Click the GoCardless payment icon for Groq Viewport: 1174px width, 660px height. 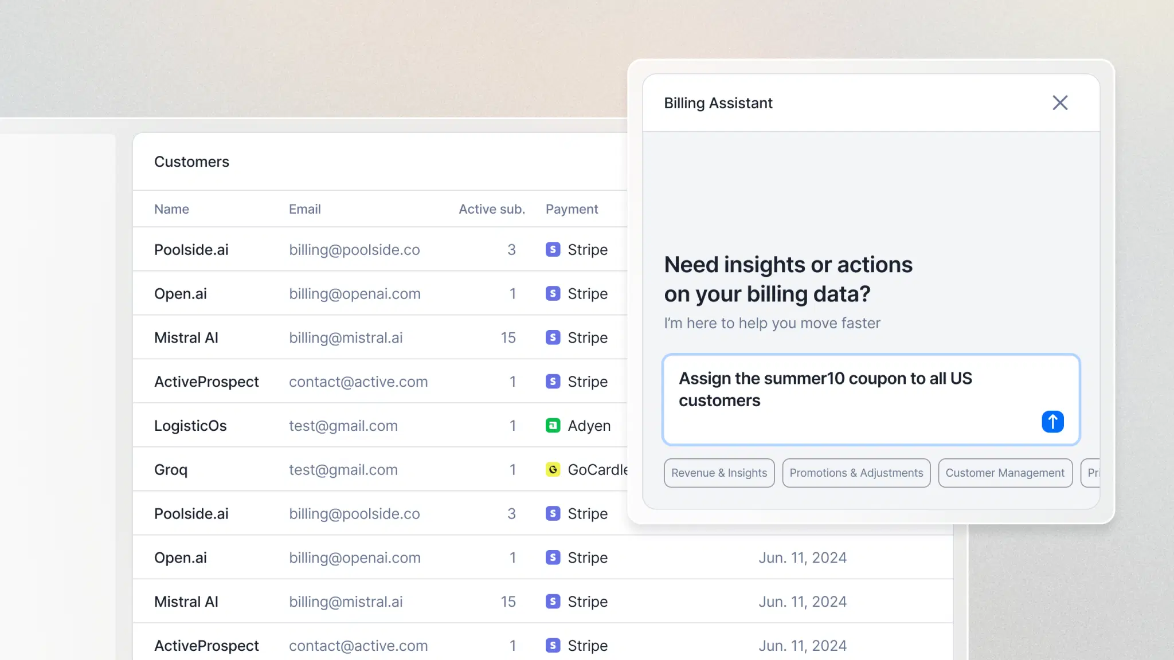tap(553, 469)
